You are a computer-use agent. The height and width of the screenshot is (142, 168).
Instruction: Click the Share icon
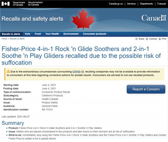[136, 39]
